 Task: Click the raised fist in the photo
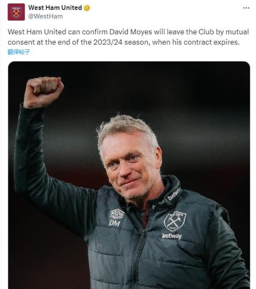43,92
